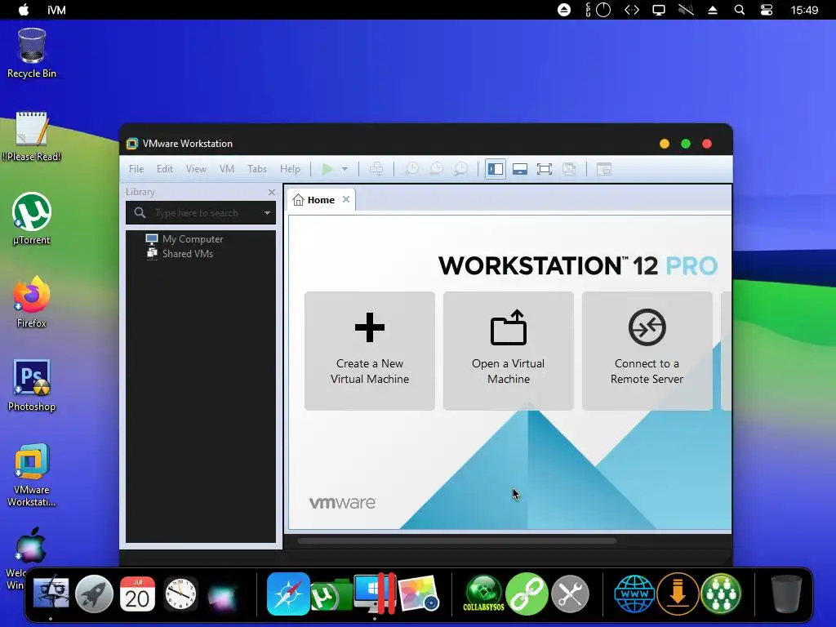Close the Library panel
Image resolution: width=836 pixels, height=627 pixels.
pyautogui.click(x=272, y=192)
